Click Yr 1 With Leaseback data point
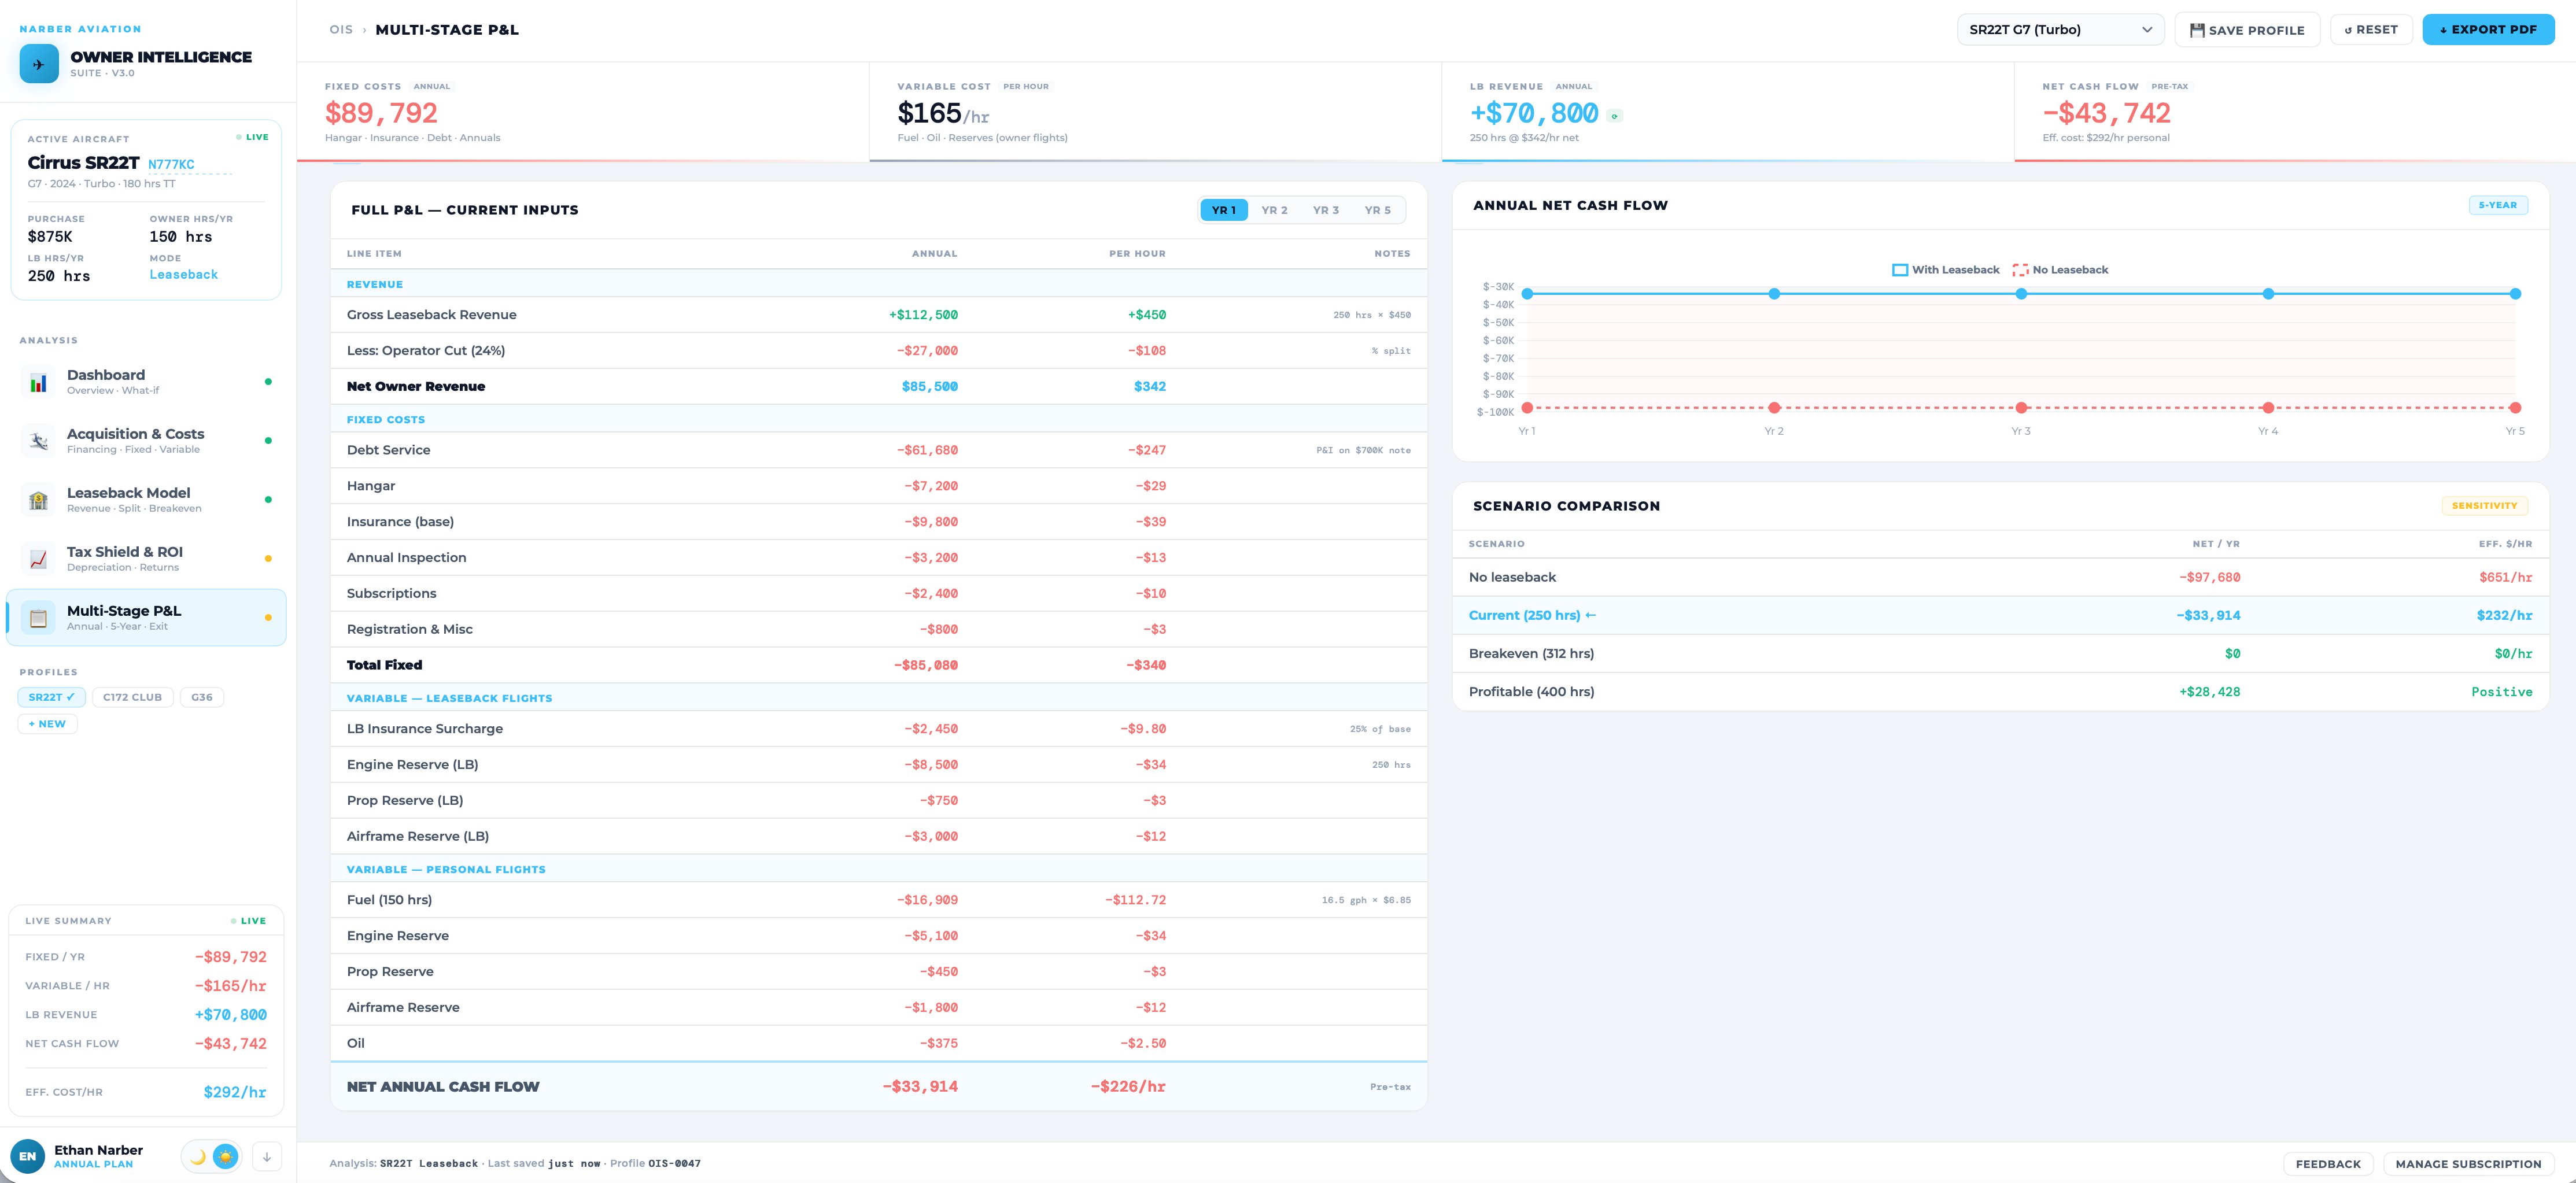The height and width of the screenshot is (1183, 2576). [1527, 294]
